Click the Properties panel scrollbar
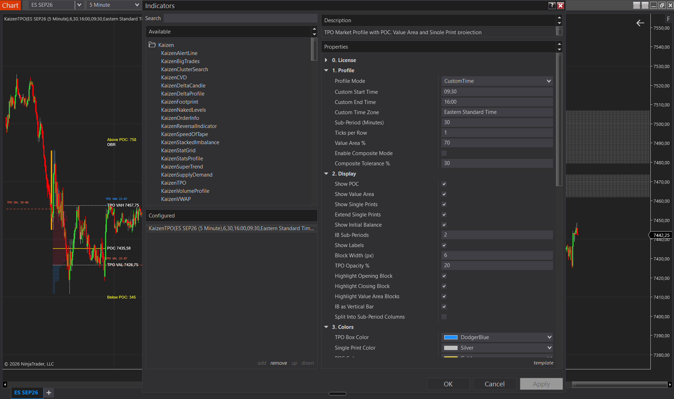 pos(559,120)
